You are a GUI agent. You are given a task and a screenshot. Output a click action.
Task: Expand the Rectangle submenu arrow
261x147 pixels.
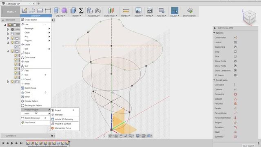(49, 29)
